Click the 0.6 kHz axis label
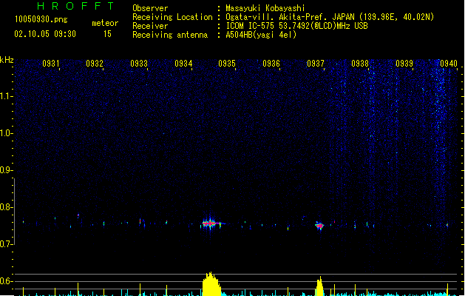Image resolution: width=465 pixels, height=296 pixels. (6, 281)
